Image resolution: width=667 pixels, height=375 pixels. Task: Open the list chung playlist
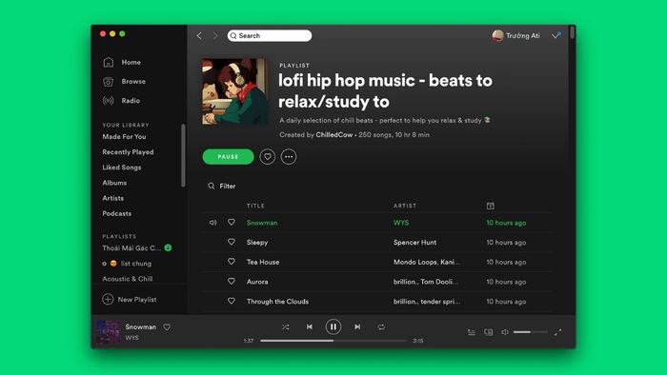[136, 264]
